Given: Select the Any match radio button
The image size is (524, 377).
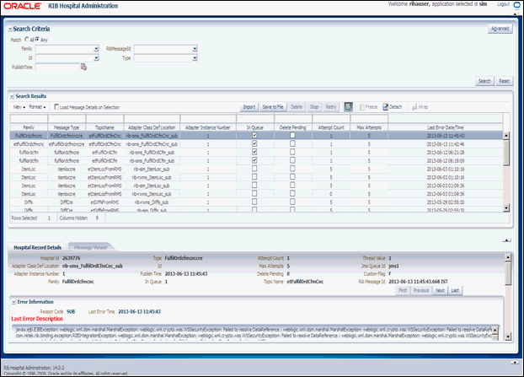Looking at the screenshot, I should (x=37, y=39).
